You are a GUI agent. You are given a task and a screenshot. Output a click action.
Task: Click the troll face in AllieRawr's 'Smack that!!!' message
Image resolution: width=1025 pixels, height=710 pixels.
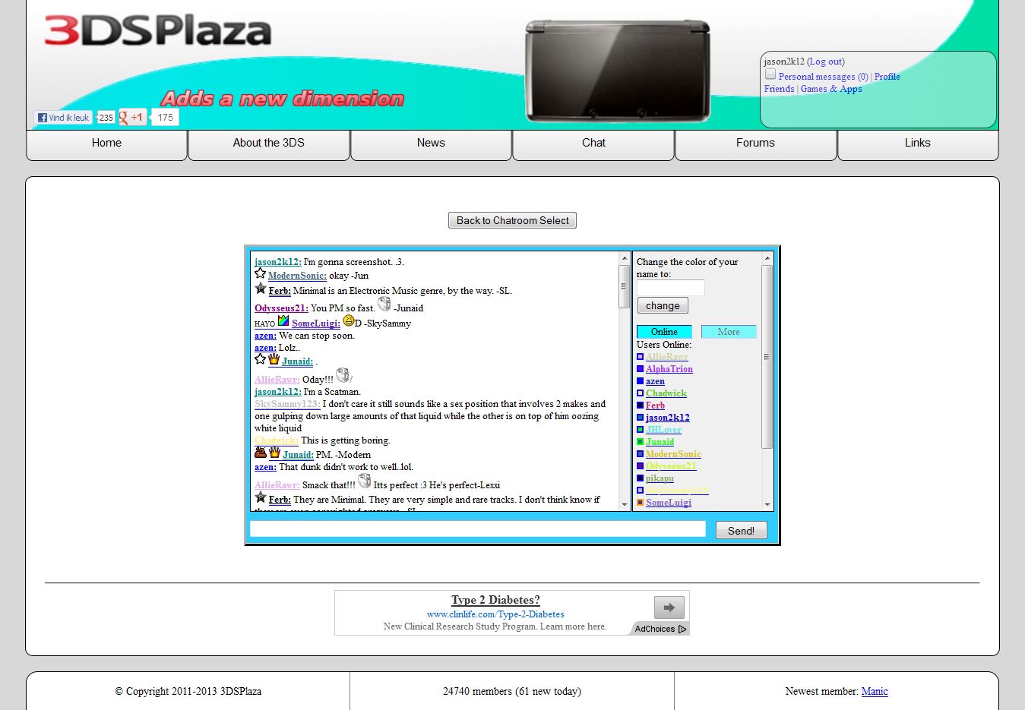click(365, 481)
